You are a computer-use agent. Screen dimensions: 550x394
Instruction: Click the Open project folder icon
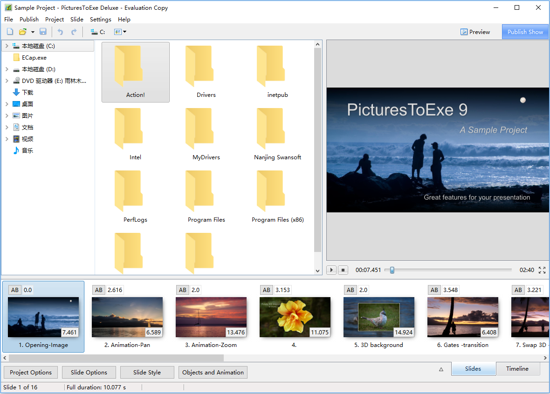coord(23,32)
